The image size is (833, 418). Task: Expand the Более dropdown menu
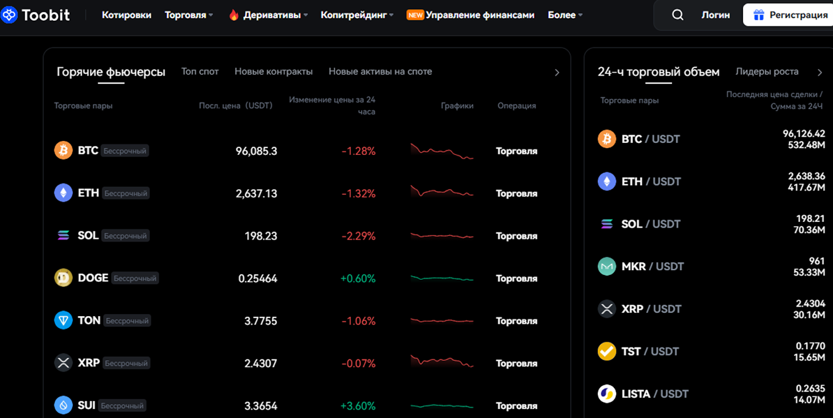pos(565,15)
